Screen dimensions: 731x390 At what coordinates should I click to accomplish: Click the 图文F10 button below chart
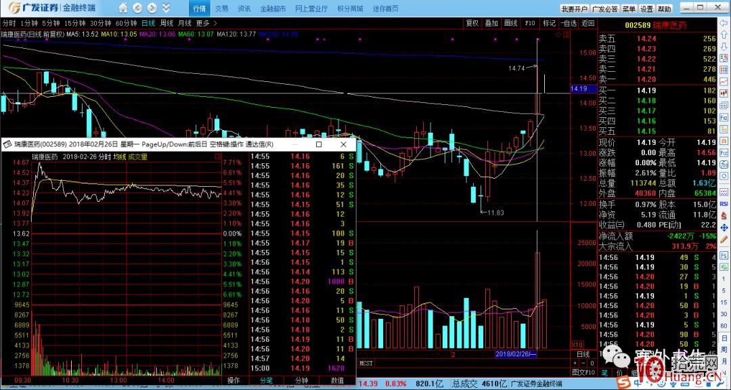point(583,372)
